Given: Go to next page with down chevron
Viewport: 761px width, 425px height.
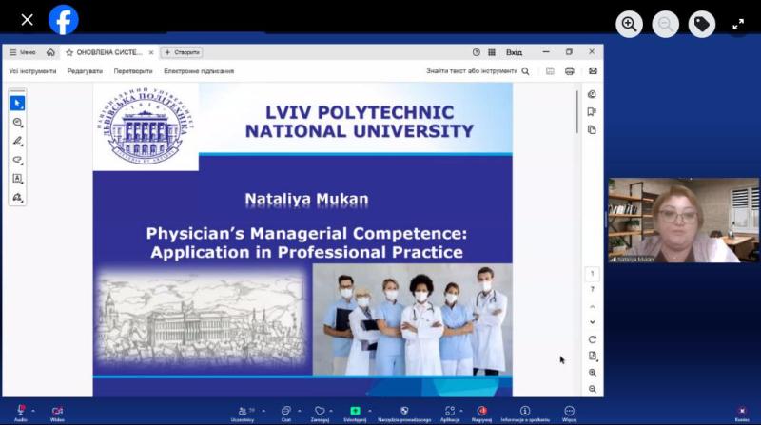Looking at the screenshot, I should [x=593, y=322].
